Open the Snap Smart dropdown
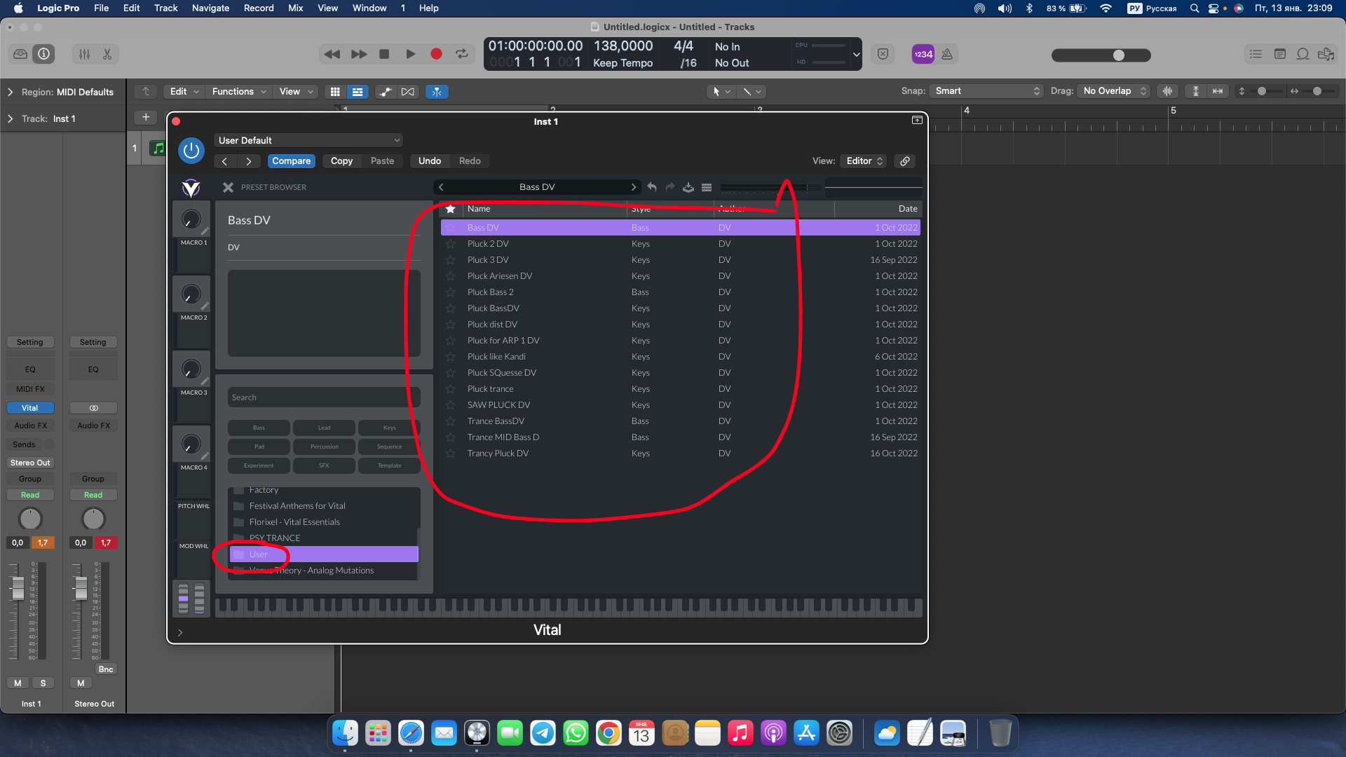The height and width of the screenshot is (757, 1346). click(x=986, y=91)
